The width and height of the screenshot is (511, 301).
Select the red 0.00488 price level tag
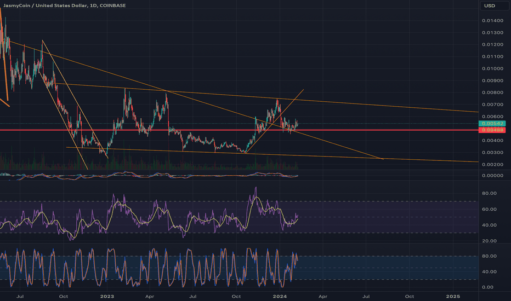[x=492, y=130]
